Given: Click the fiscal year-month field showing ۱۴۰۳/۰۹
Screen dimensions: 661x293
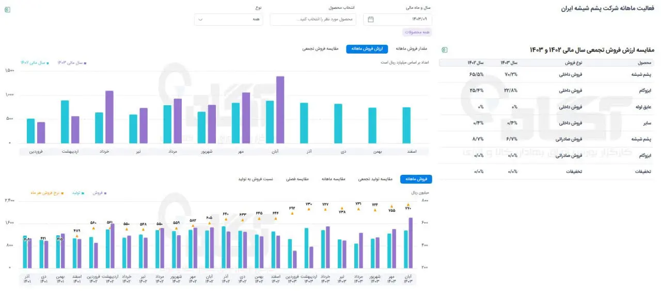Looking at the screenshot, I should pos(398,20).
